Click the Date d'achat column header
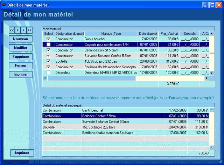The height and width of the screenshot is (165, 224). [148, 34]
